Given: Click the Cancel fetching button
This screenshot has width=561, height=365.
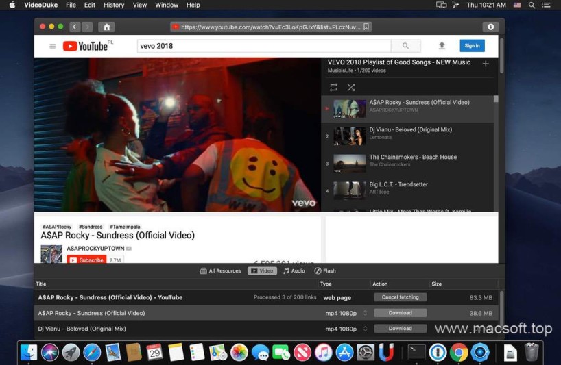Looking at the screenshot, I should point(400,297).
